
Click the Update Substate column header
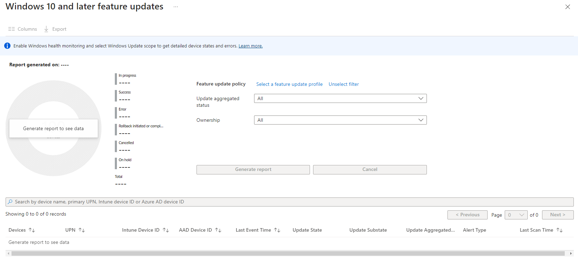[x=368, y=230]
